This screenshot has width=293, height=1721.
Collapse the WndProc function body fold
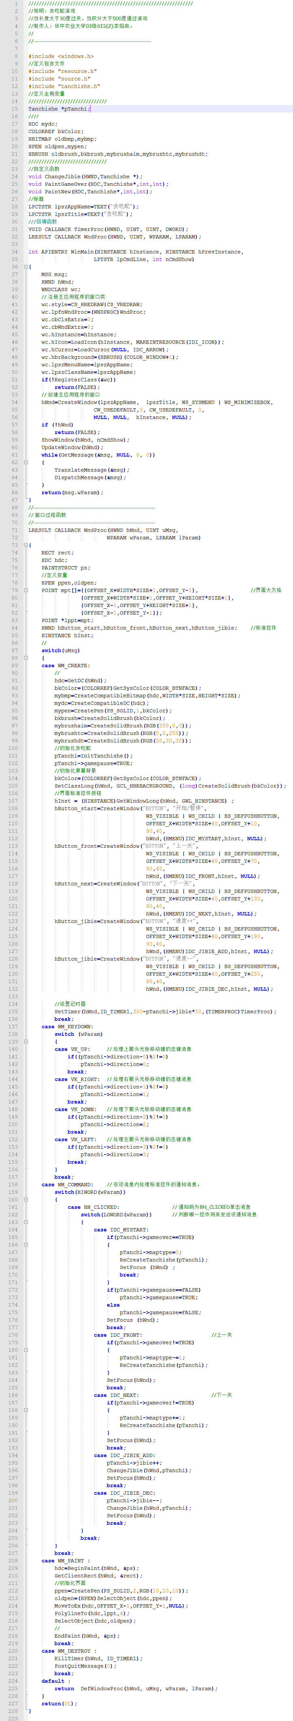tap(25, 545)
